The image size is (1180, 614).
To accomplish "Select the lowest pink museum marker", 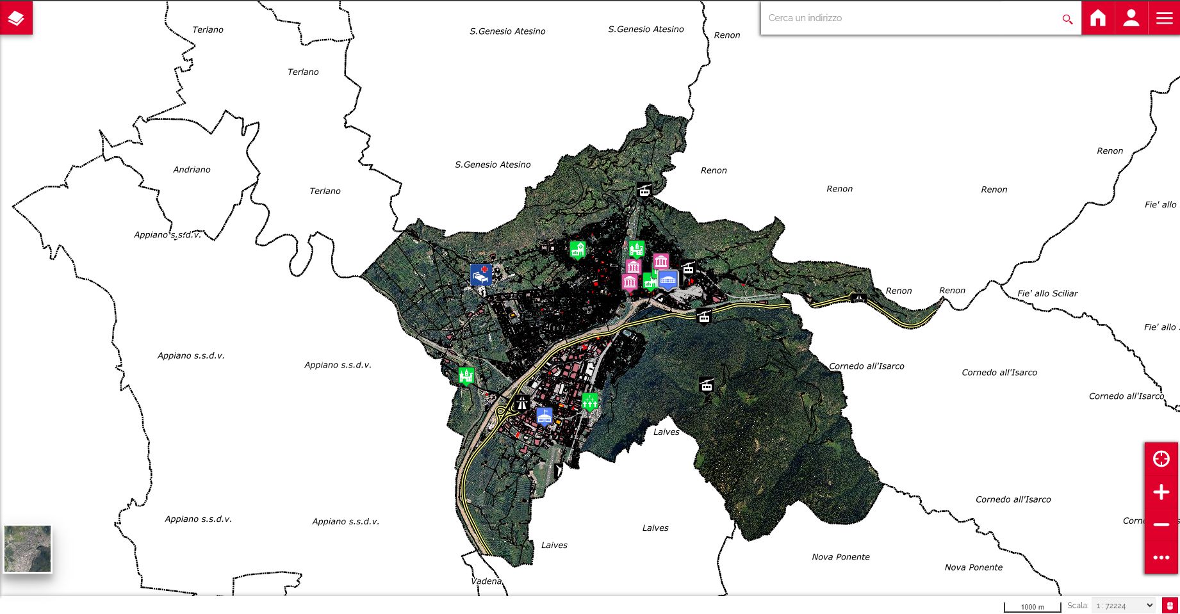I will point(630,282).
